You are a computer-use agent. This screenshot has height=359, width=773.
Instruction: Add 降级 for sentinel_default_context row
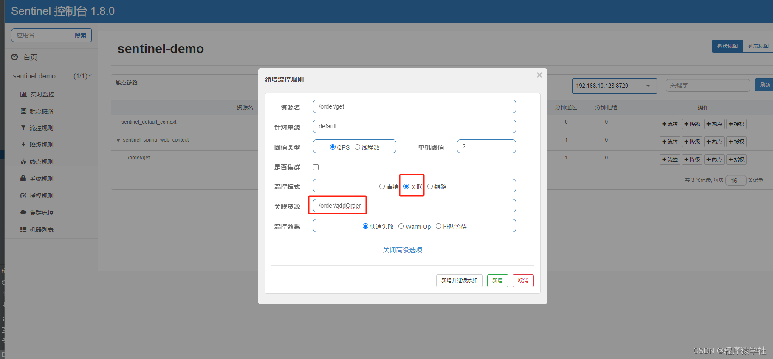[692, 124]
